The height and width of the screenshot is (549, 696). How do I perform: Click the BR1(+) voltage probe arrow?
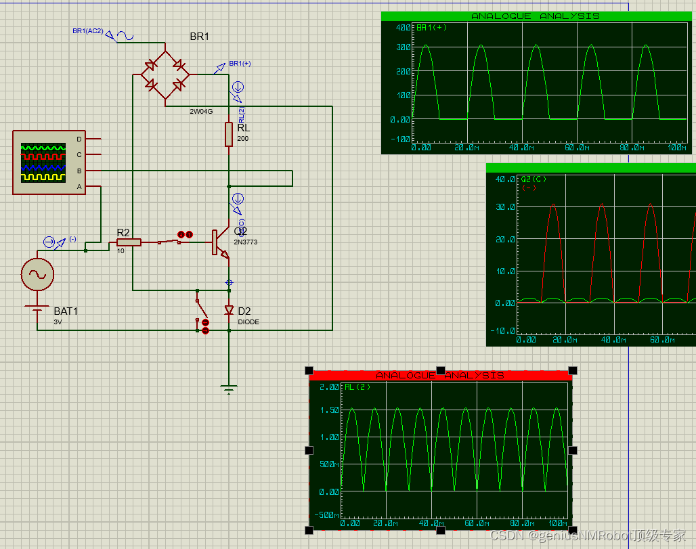[x=220, y=68]
